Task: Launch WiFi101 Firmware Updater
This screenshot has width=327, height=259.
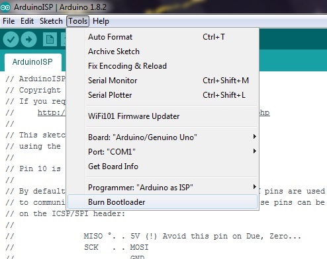Action: tap(162, 116)
